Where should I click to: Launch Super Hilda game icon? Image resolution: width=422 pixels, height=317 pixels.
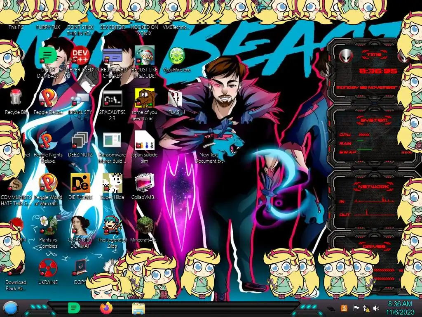pos(112,183)
